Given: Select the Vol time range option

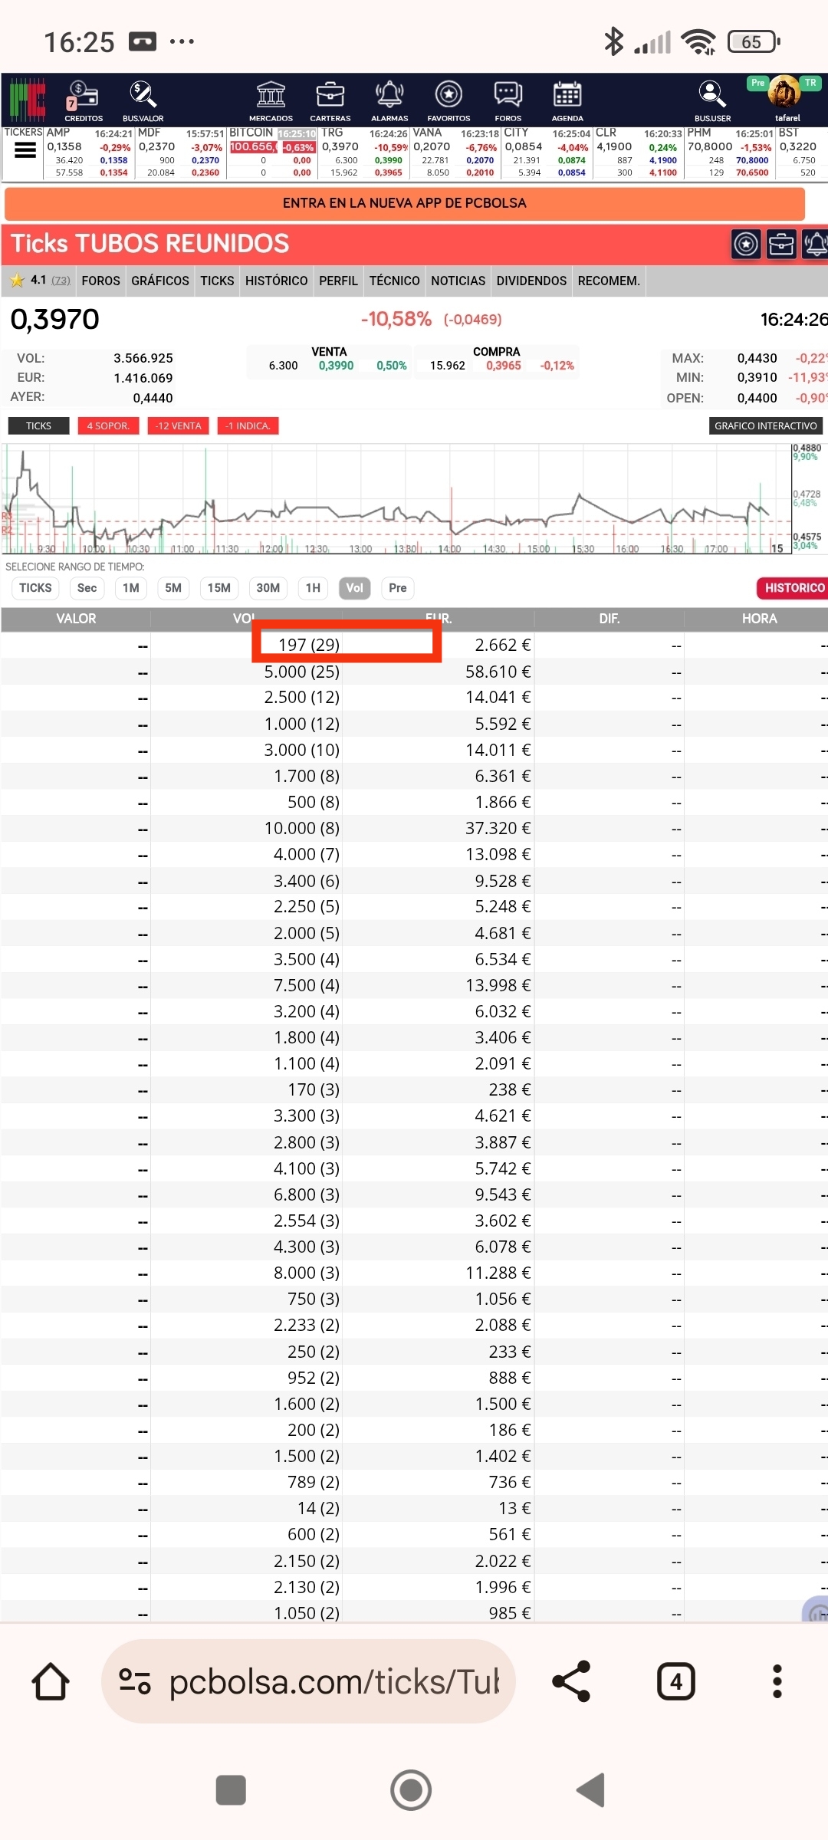Looking at the screenshot, I should pyautogui.click(x=354, y=588).
